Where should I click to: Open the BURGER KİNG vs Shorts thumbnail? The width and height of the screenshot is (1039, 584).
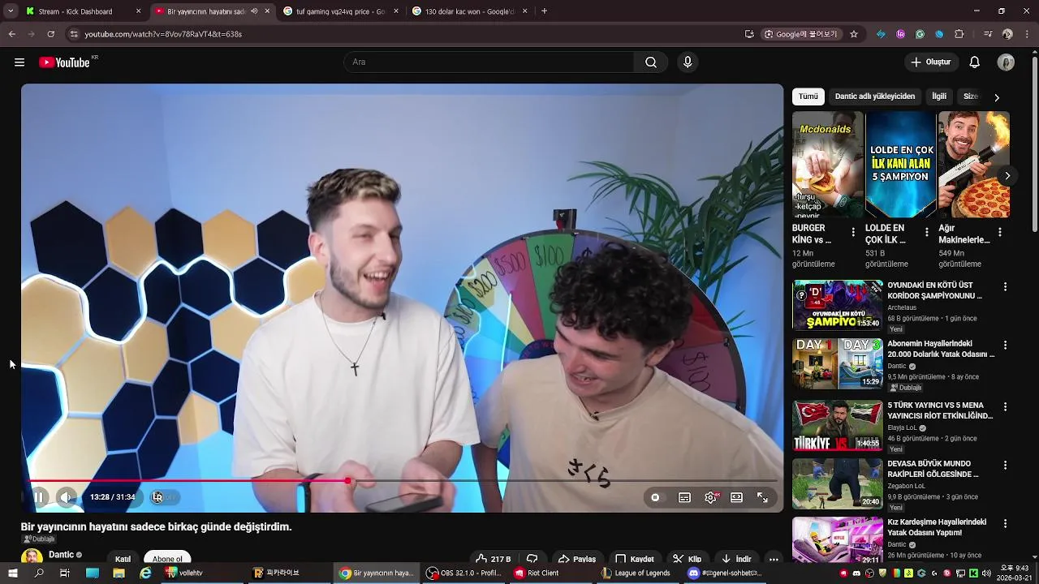click(x=828, y=165)
